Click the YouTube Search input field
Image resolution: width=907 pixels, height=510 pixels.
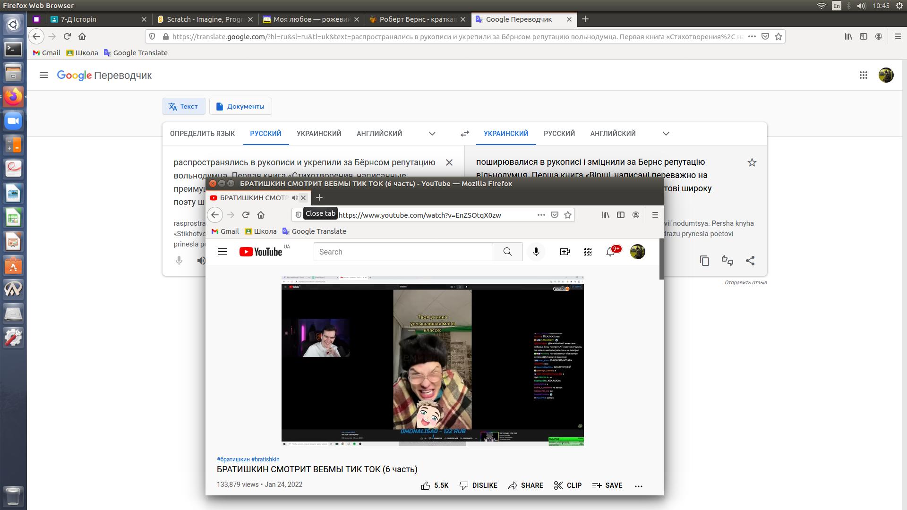tap(403, 252)
